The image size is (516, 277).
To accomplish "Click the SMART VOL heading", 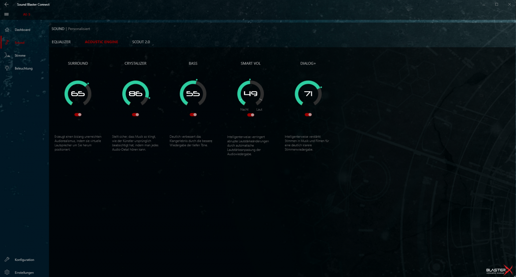I will [251, 63].
